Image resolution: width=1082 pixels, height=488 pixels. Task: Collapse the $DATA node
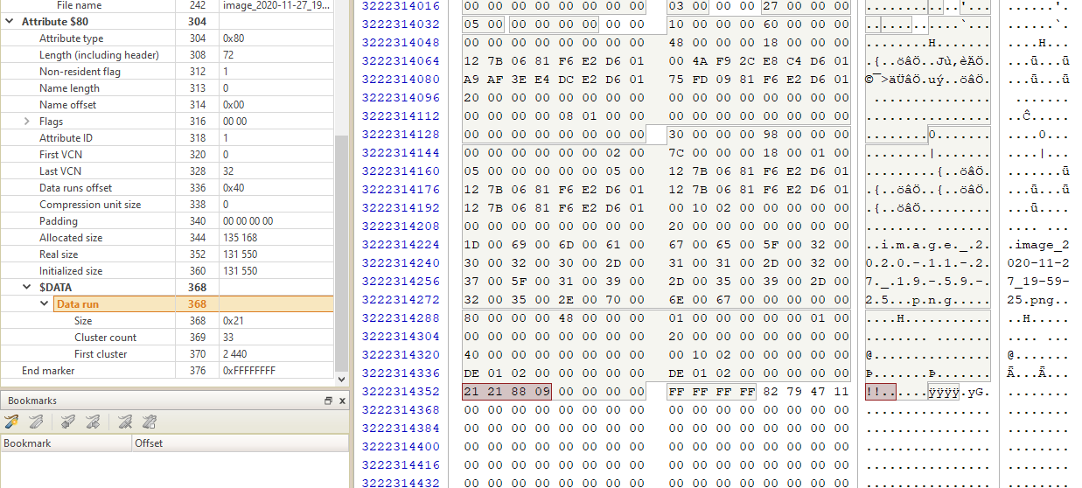28,287
